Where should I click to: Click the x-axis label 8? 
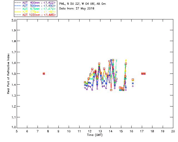[48, 131]
